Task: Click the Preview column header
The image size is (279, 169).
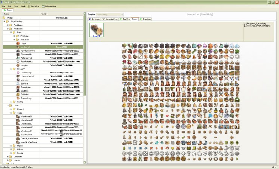Action: pyautogui.click(x=62, y=14)
